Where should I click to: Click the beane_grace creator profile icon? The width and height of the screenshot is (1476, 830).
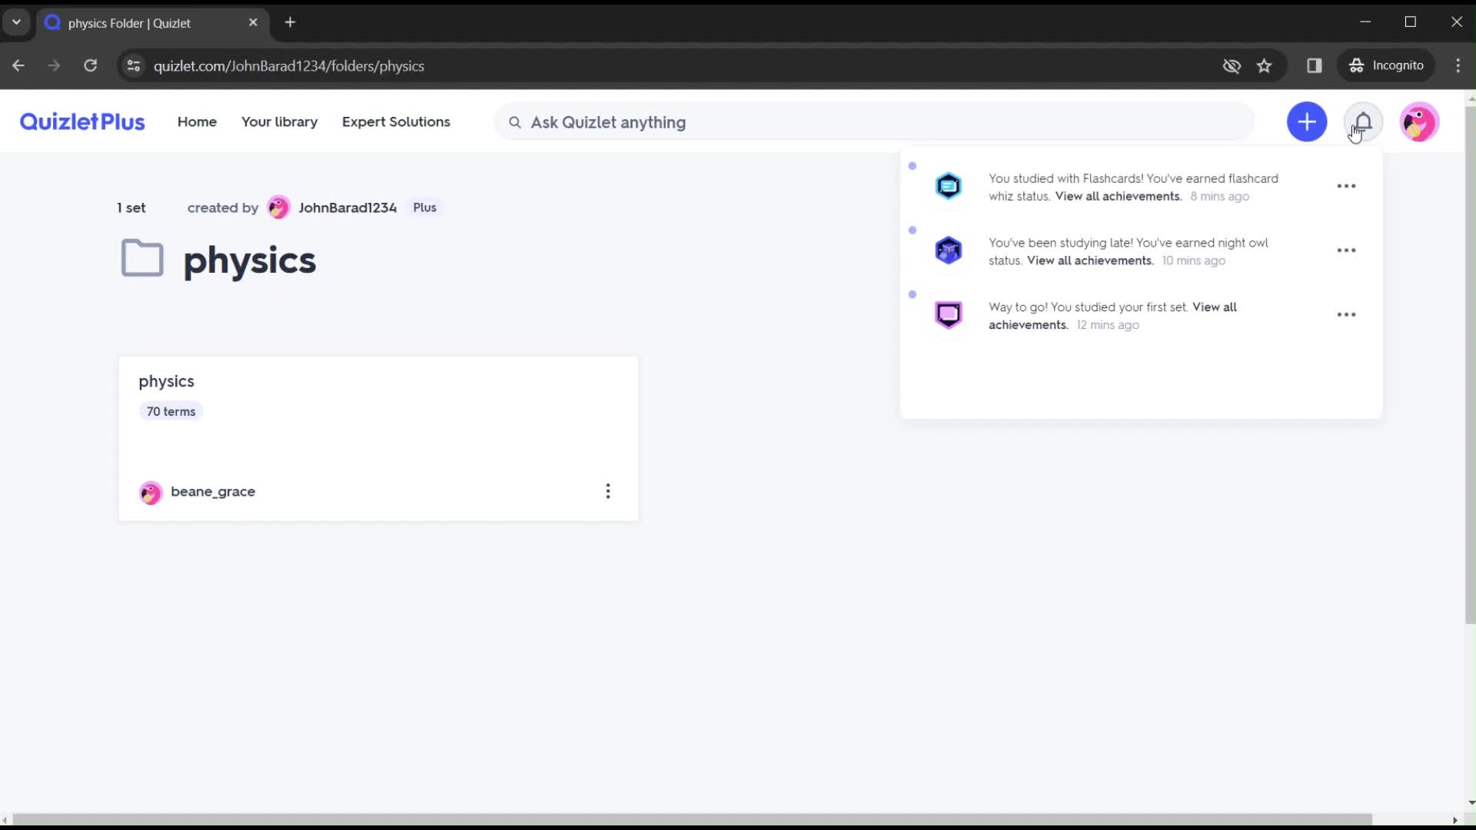click(149, 493)
